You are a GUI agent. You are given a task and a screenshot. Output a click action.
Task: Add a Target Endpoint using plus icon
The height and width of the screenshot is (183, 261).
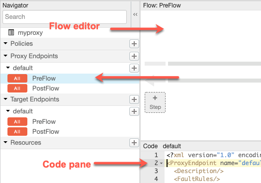[134, 99]
